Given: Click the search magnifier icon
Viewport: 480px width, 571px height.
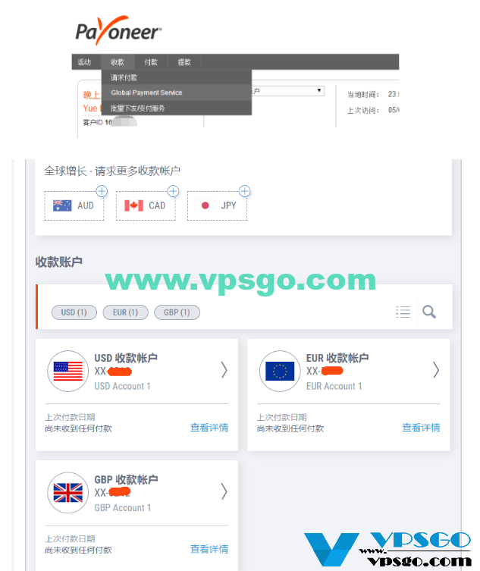Looking at the screenshot, I should (429, 312).
